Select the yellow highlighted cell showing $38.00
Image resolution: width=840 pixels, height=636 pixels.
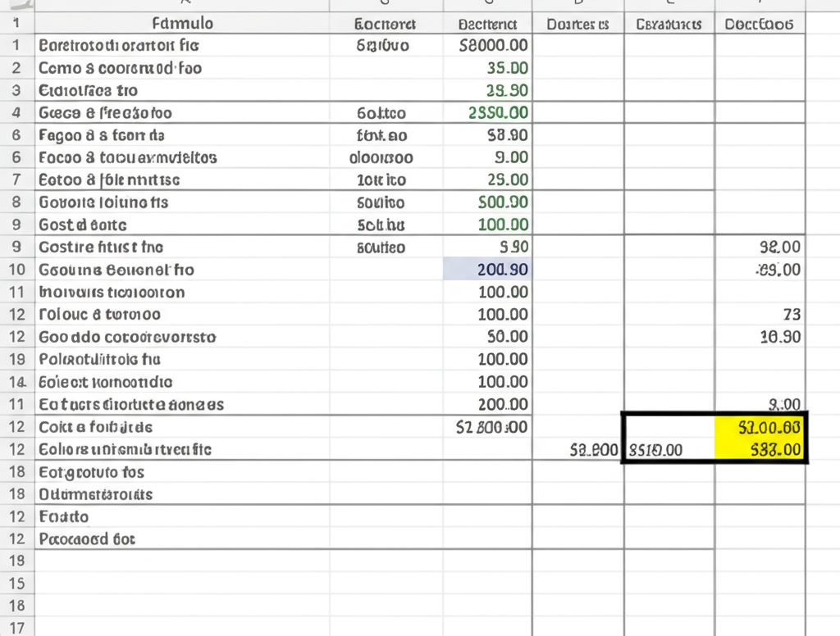tap(760, 449)
